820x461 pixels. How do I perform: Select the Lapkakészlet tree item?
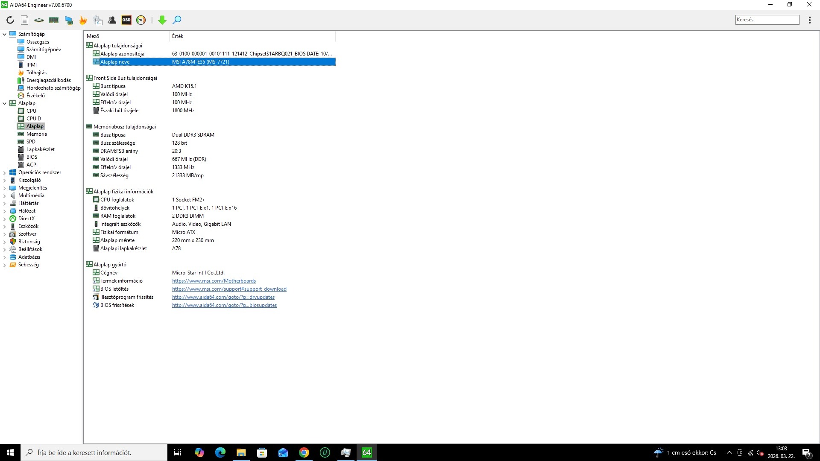pyautogui.click(x=40, y=149)
